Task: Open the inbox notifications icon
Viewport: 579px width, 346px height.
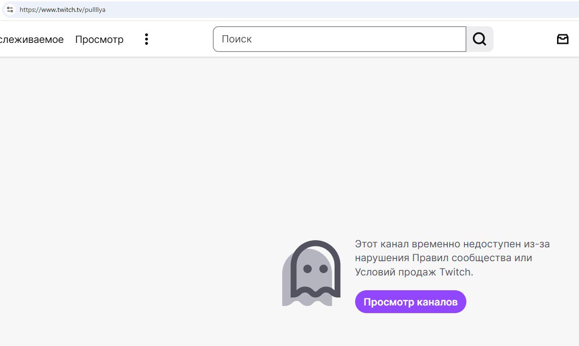Action: 563,39
